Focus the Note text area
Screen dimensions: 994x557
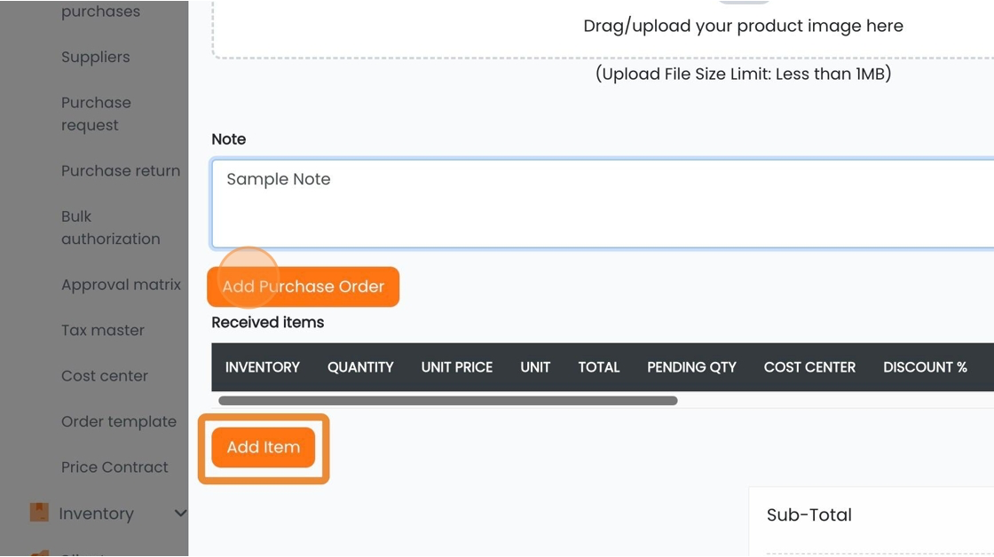[603, 203]
